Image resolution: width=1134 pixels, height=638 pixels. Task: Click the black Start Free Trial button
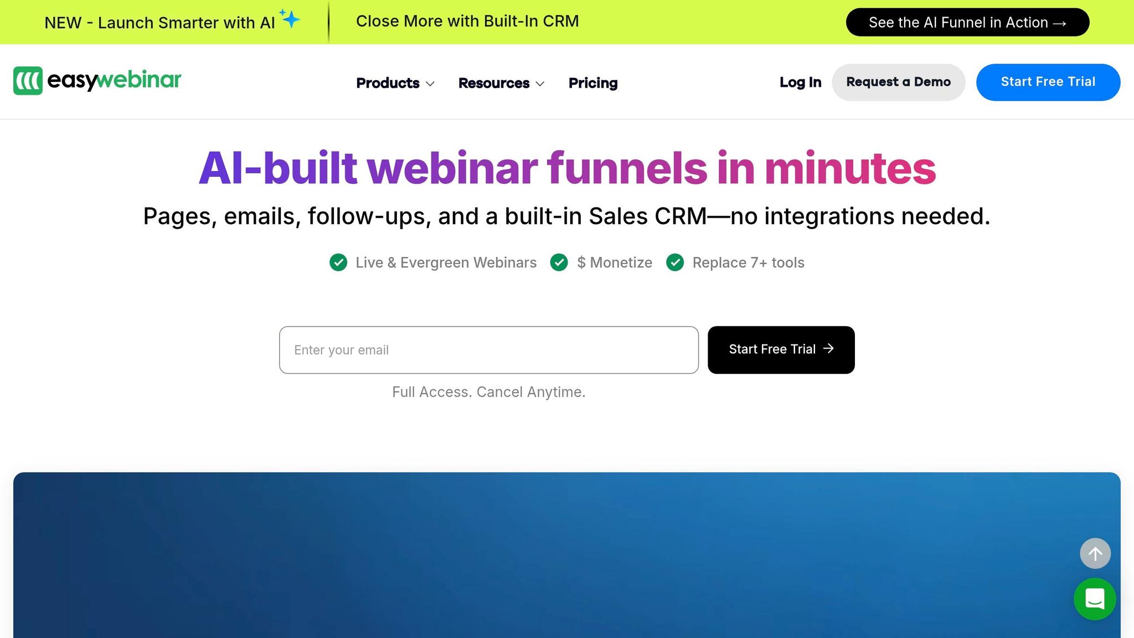coord(781,349)
